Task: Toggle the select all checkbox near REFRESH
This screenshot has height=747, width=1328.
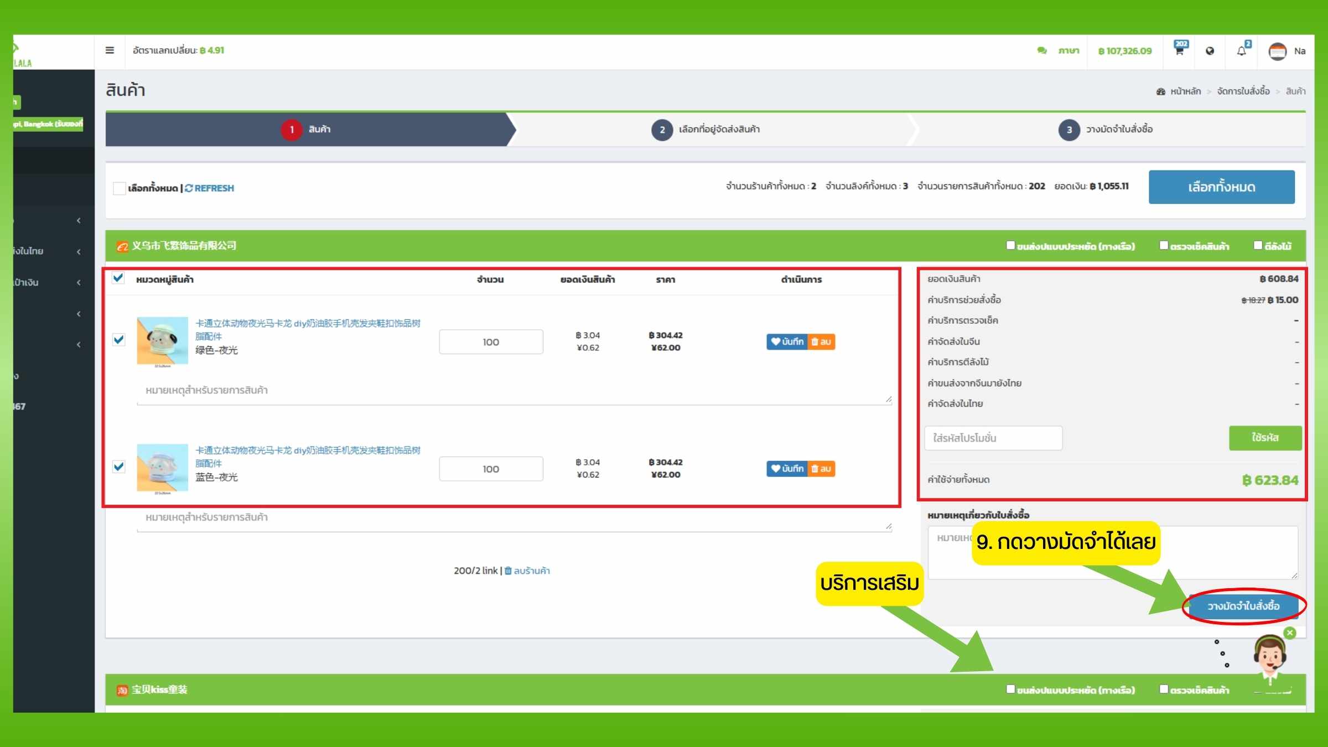Action: 119,188
